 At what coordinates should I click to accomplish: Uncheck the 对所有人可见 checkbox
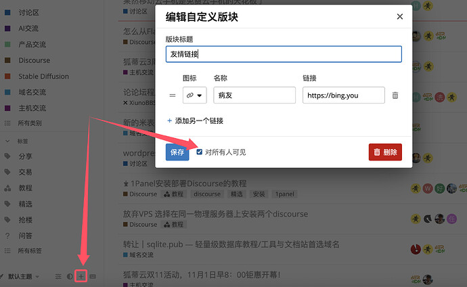tap(199, 152)
